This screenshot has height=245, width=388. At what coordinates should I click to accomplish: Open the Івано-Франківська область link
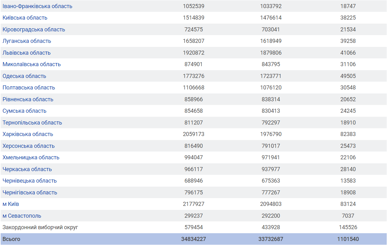point(37,6)
